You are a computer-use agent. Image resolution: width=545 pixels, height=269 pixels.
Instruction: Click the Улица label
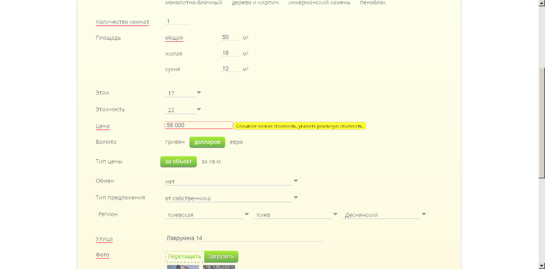[104, 239]
